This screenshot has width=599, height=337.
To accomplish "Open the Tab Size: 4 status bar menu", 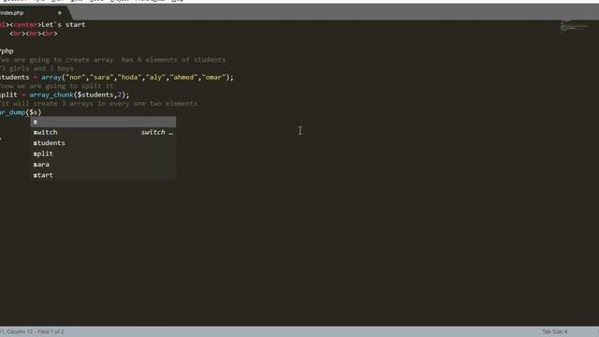I will [x=555, y=331].
